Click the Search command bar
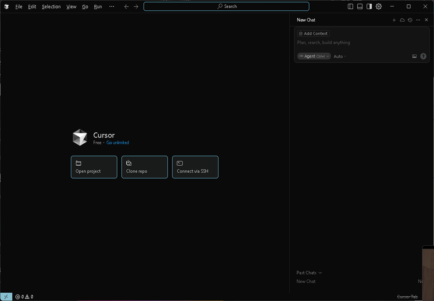 point(227,6)
